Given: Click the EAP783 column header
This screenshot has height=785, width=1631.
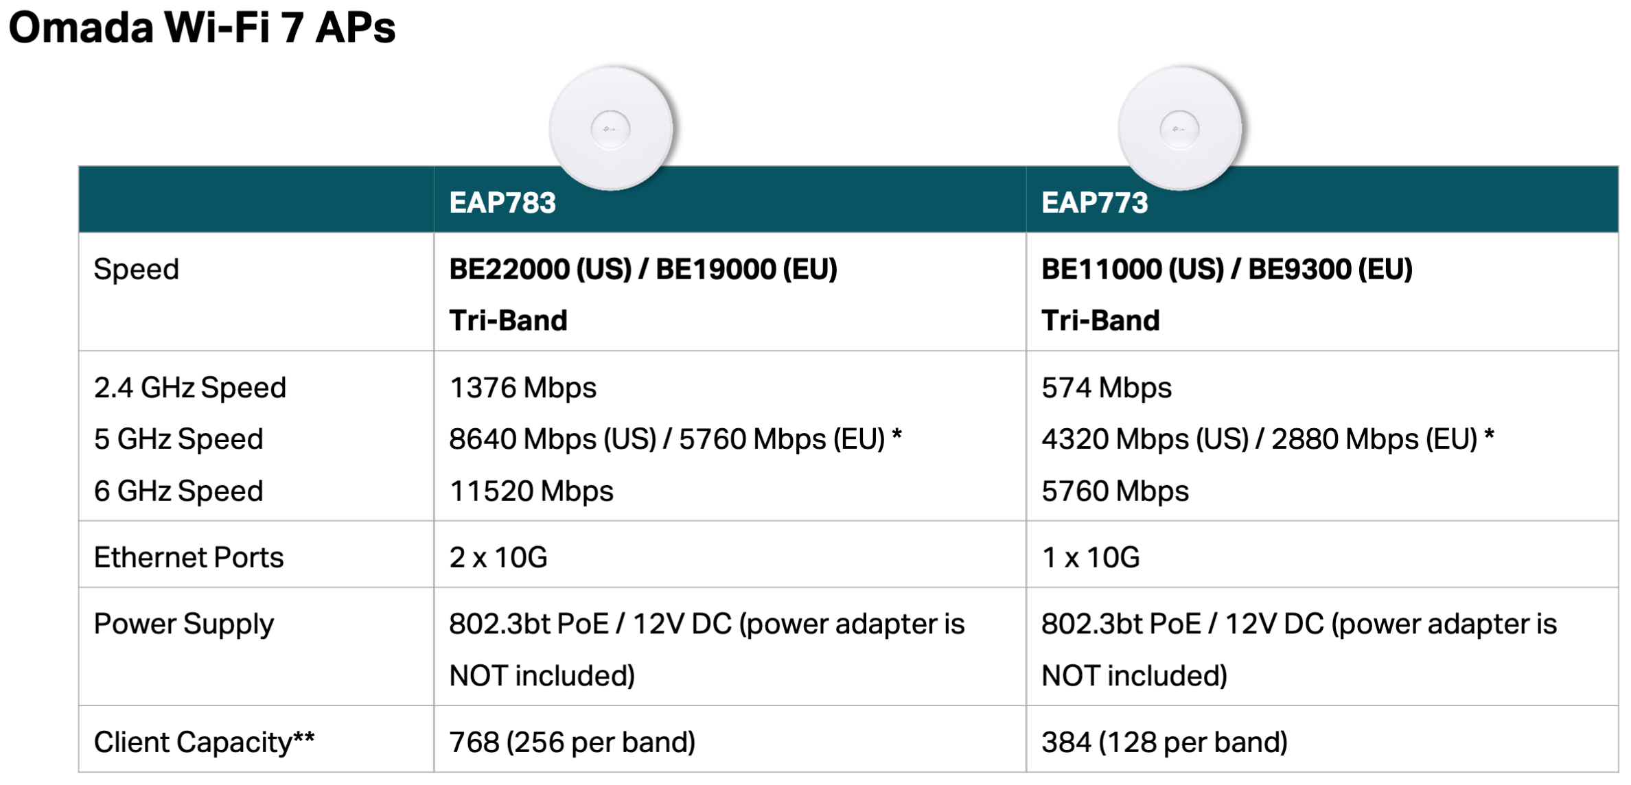Looking at the screenshot, I should [502, 202].
